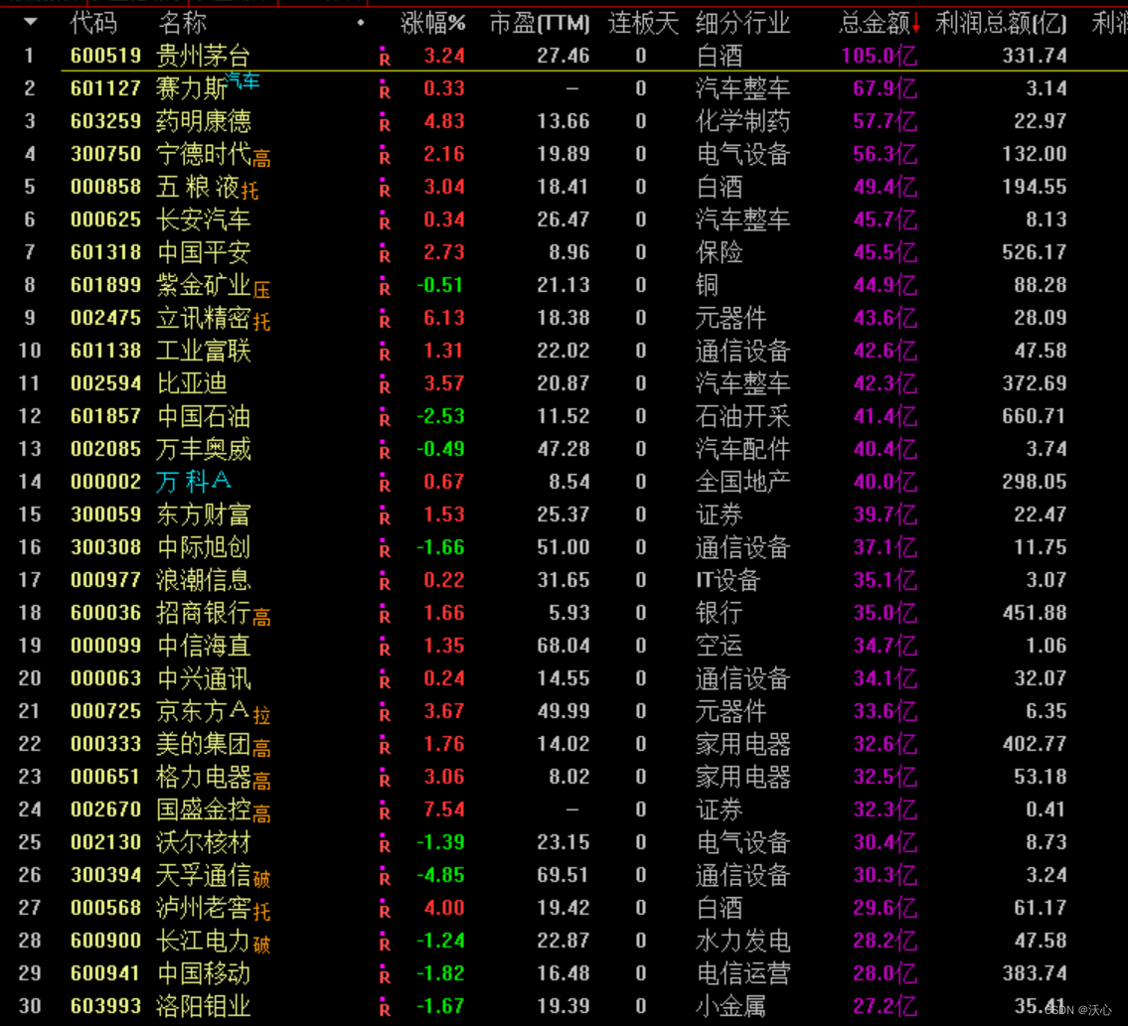The image size is (1128, 1026).
Task: Click the 水力发电 industry cell
Action: coord(742,941)
